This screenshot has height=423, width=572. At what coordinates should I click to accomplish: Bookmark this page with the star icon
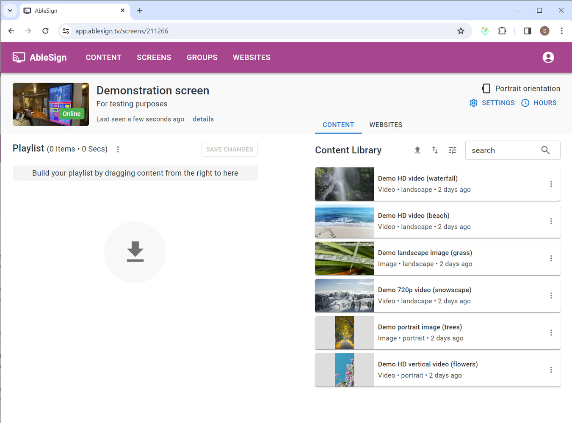point(461,31)
